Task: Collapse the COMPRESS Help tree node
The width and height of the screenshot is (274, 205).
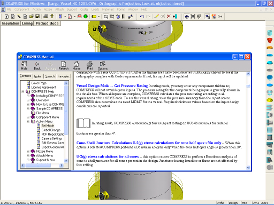Action: [23, 92]
